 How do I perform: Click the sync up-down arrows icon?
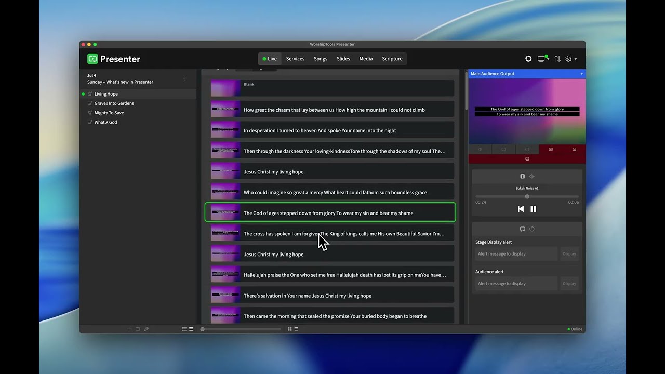(x=557, y=59)
